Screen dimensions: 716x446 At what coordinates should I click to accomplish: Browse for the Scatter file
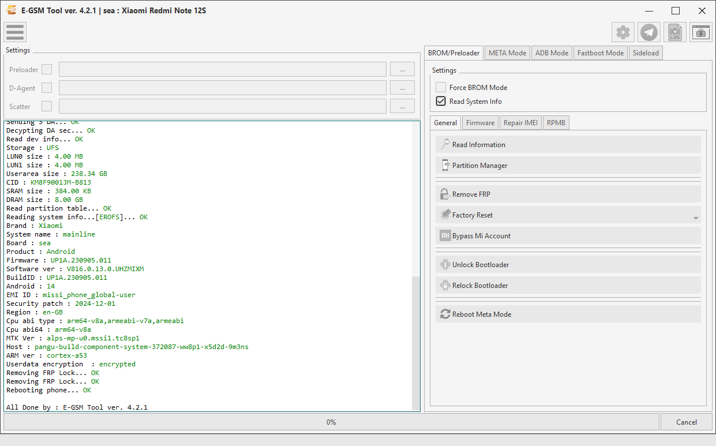tap(402, 106)
